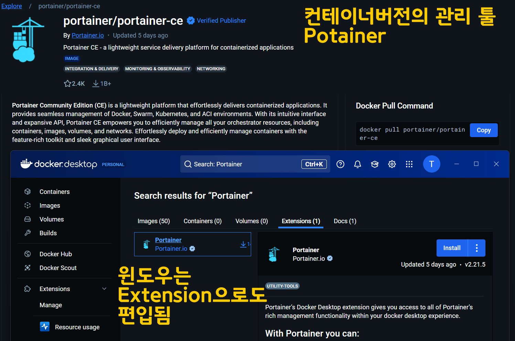Switch to the Volumes (0) tab
The image size is (515, 341).
click(x=251, y=221)
